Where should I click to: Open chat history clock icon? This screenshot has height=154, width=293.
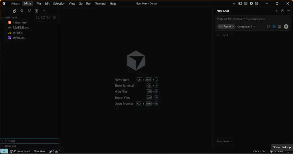(x=282, y=11)
